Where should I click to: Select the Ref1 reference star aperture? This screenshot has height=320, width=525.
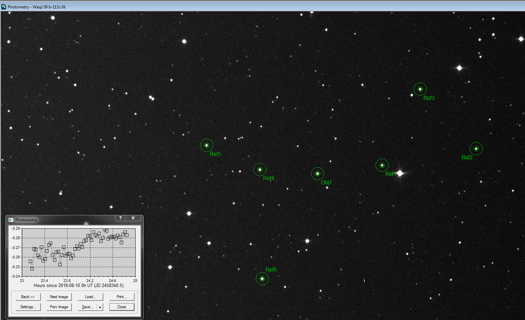(x=382, y=165)
